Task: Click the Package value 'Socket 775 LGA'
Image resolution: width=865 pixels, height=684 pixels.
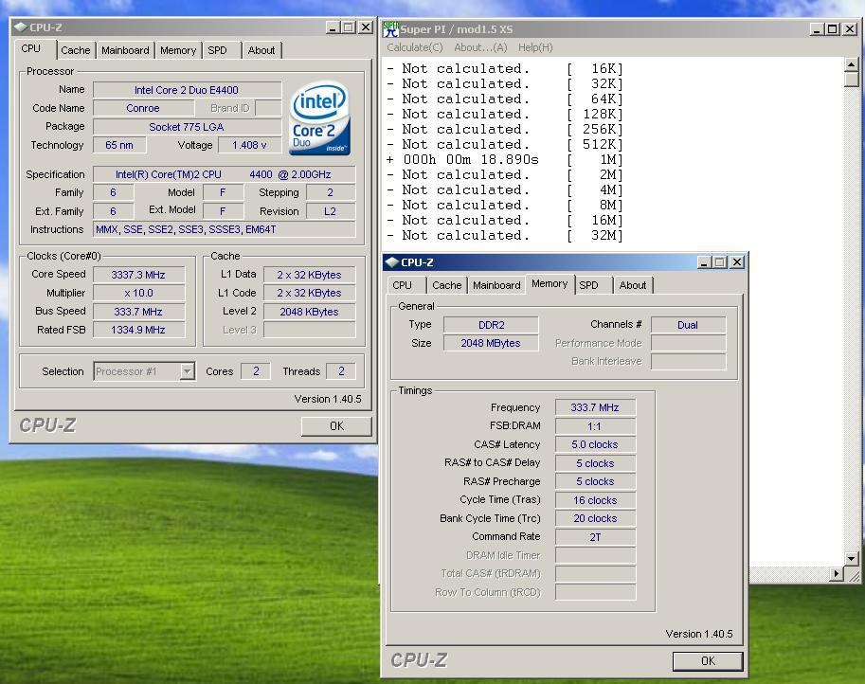Action: click(187, 127)
